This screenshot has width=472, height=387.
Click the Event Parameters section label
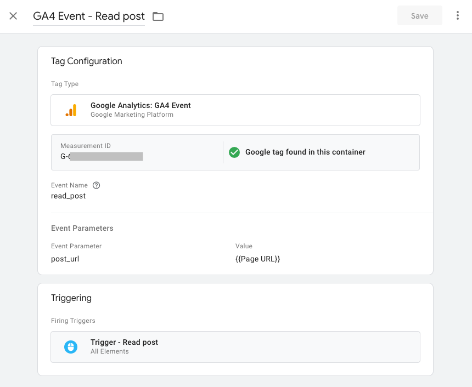(x=82, y=228)
